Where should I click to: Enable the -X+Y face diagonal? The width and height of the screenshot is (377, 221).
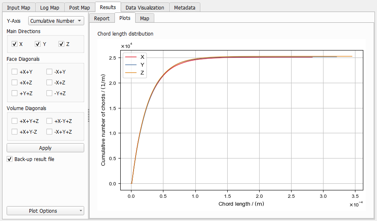[x=49, y=72]
